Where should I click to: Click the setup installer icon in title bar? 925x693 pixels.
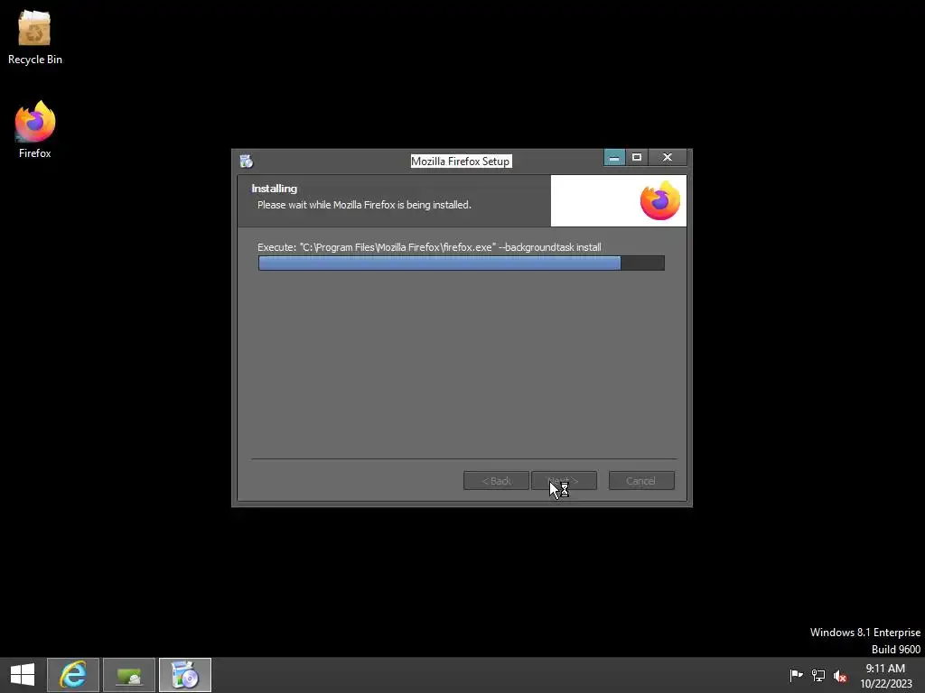click(x=247, y=161)
